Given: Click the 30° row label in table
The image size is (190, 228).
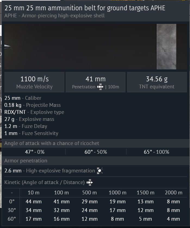Looking at the screenshot, I should point(12,210).
